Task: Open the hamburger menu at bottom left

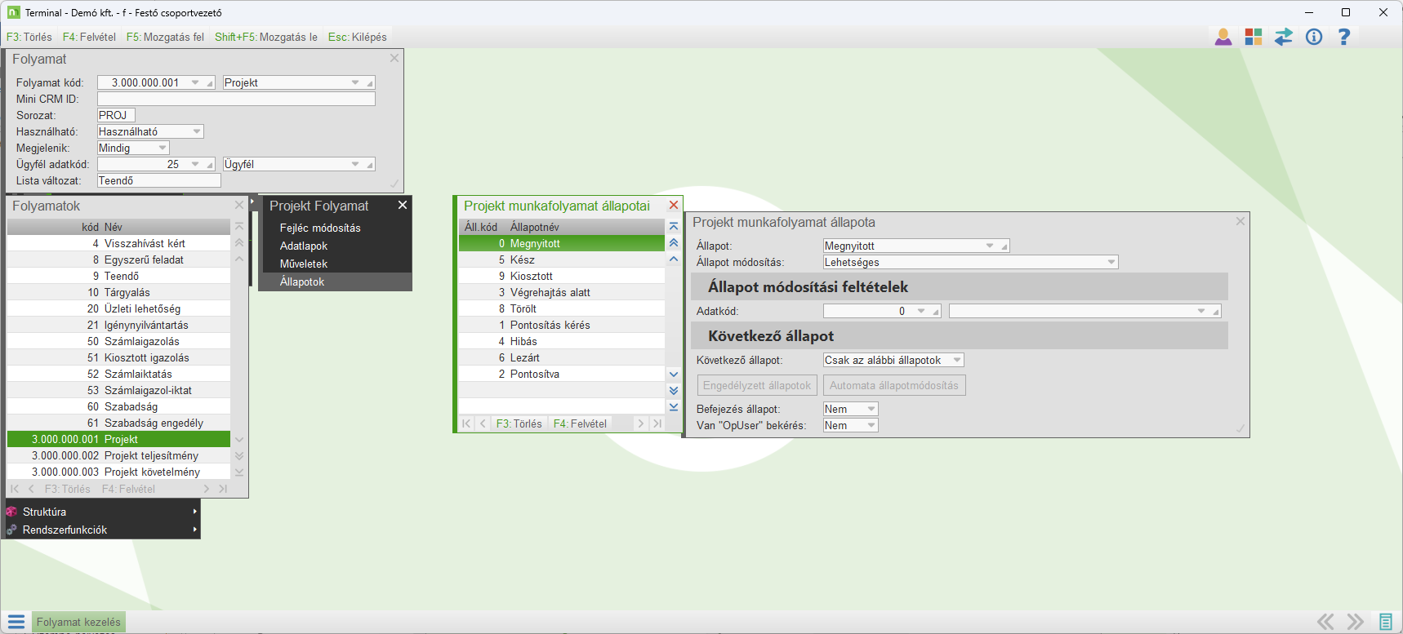Action: pyautogui.click(x=16, y=622)
